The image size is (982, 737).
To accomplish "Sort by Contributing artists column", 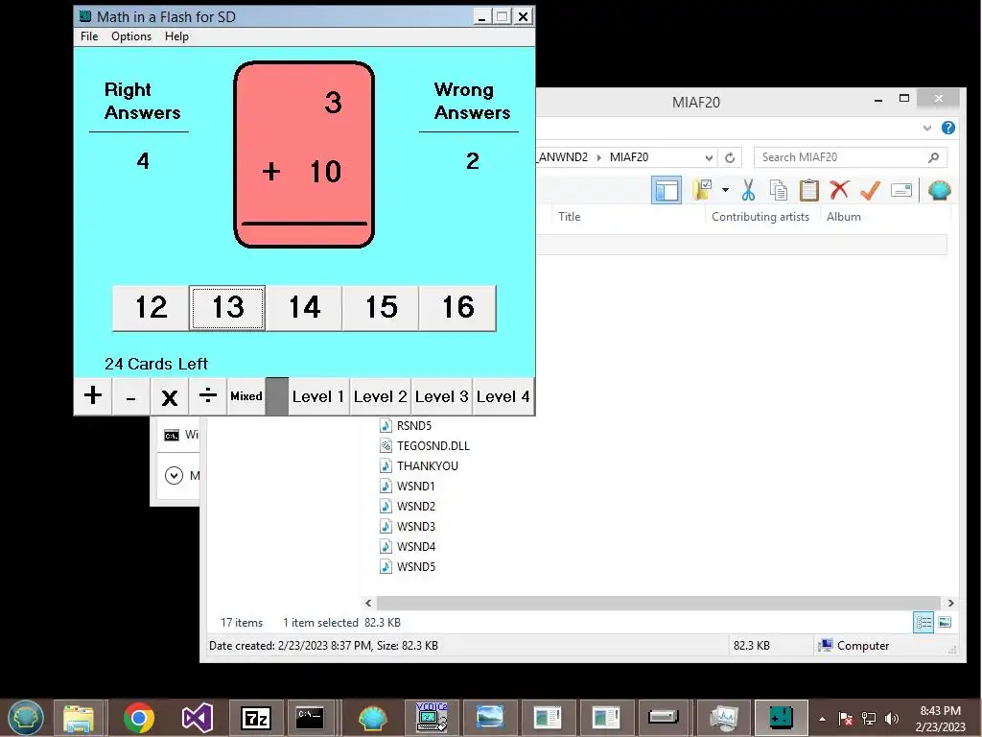I will click(760, 217).
